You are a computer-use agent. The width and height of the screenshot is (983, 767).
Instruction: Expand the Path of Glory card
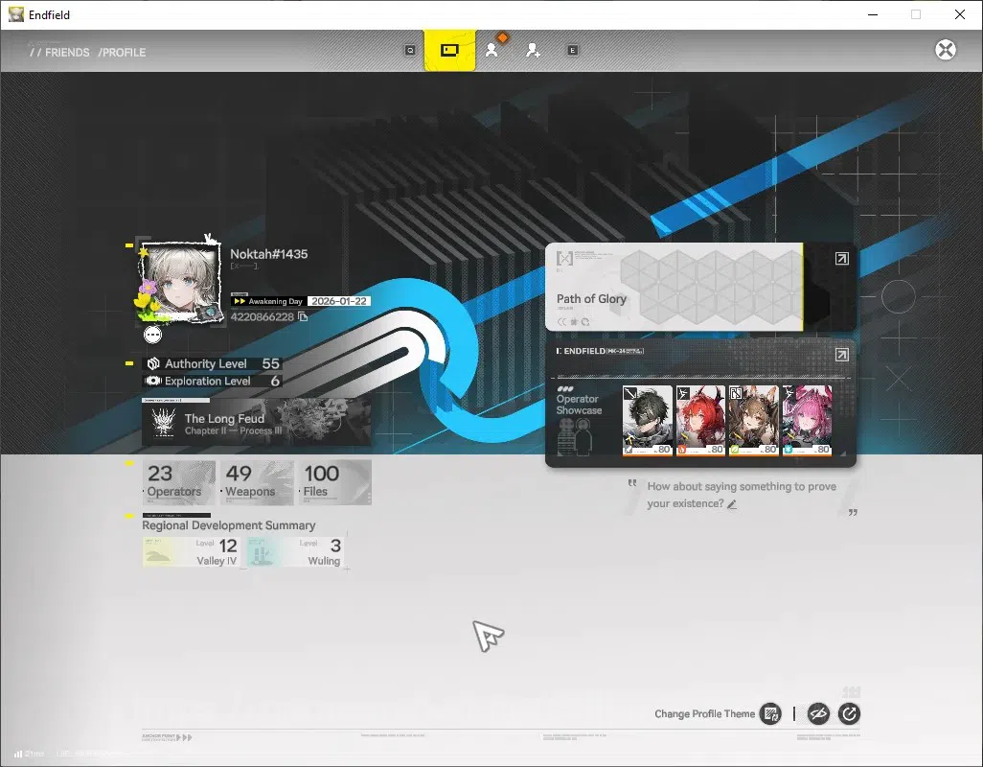coord(842,259)
